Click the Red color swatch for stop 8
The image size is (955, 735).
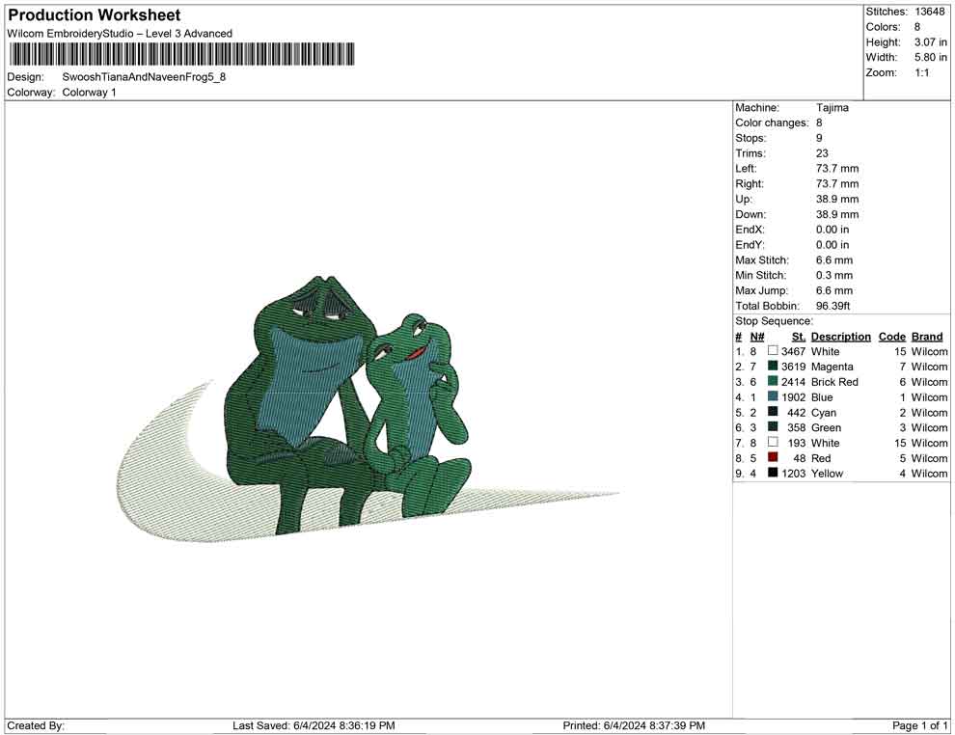(x=773, y=457)
